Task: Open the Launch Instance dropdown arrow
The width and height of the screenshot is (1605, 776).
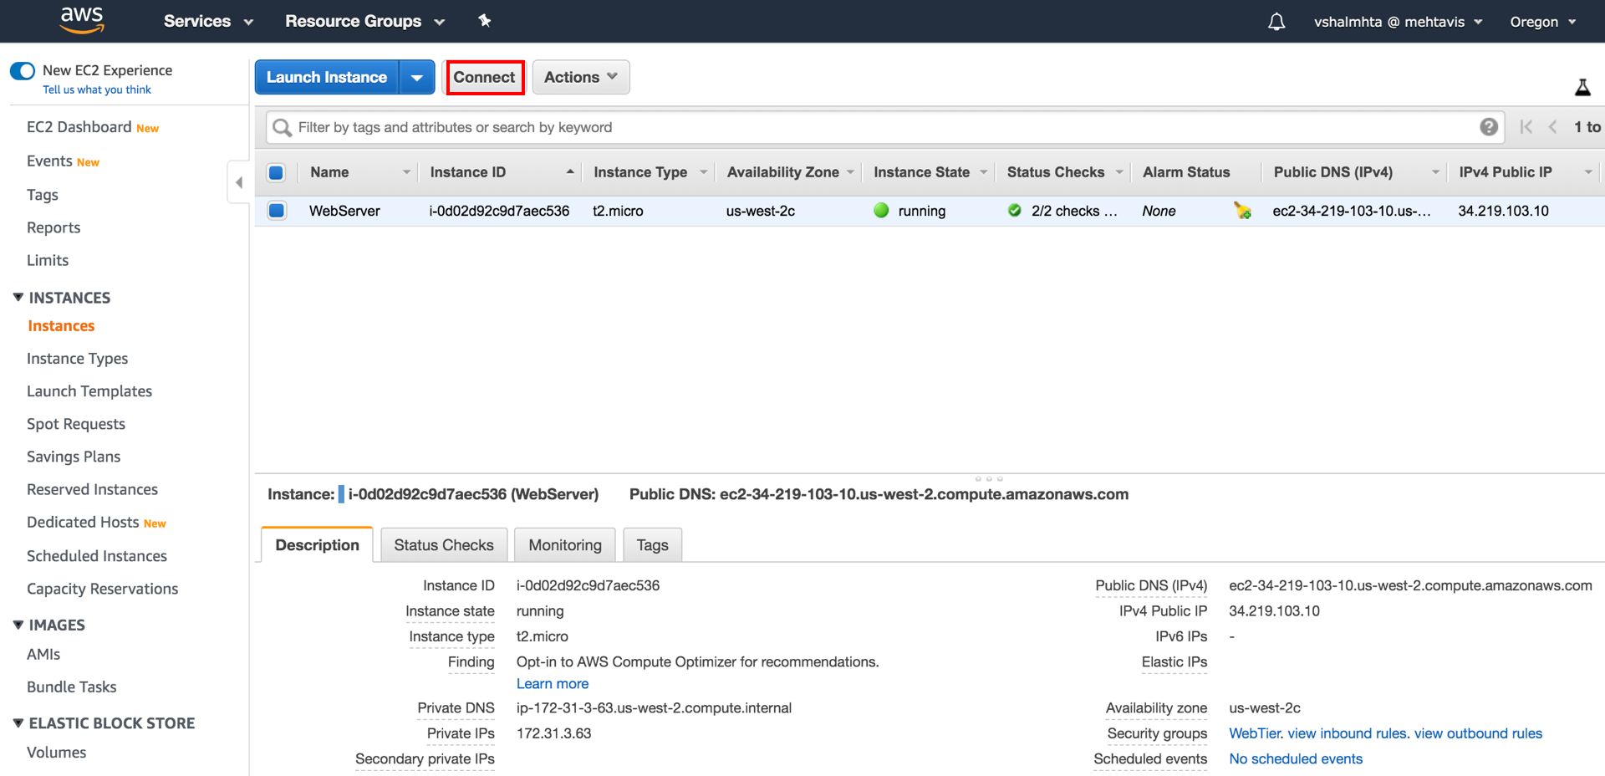Action: [417, 77]
